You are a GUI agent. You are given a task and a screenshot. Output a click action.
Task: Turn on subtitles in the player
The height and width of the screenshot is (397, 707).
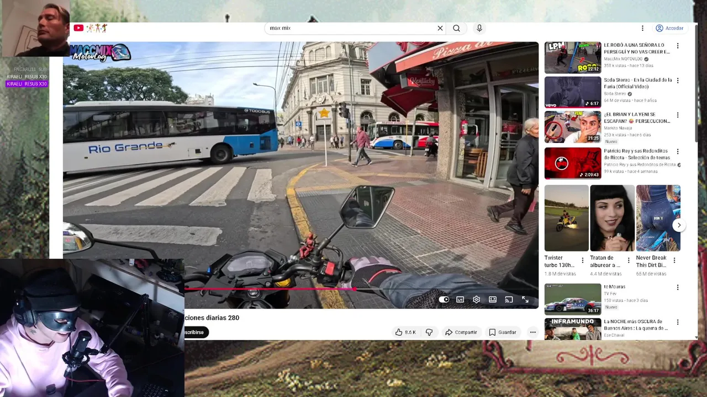(x=460, y=299)
